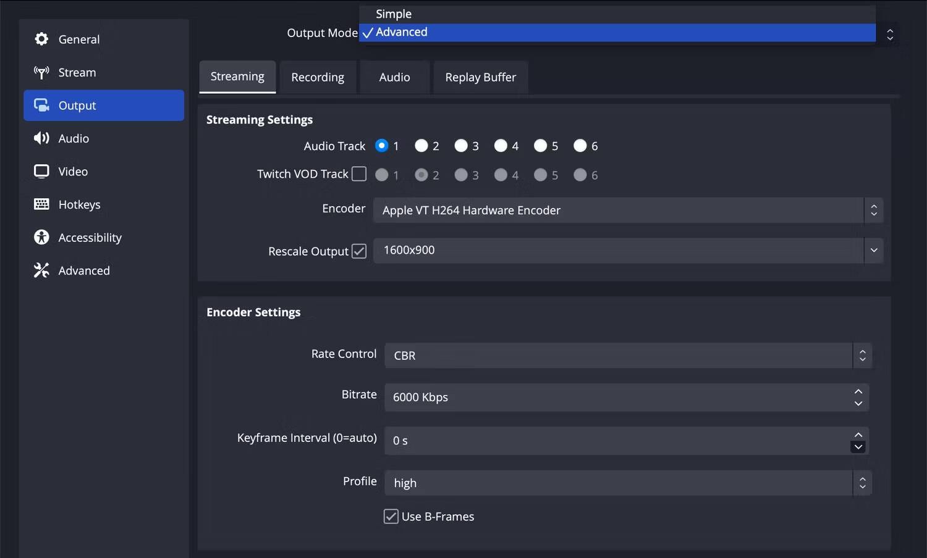Open Audio settings via speaker icon
The height and width of the screenshot is (558, 927).
click(41, 138)
